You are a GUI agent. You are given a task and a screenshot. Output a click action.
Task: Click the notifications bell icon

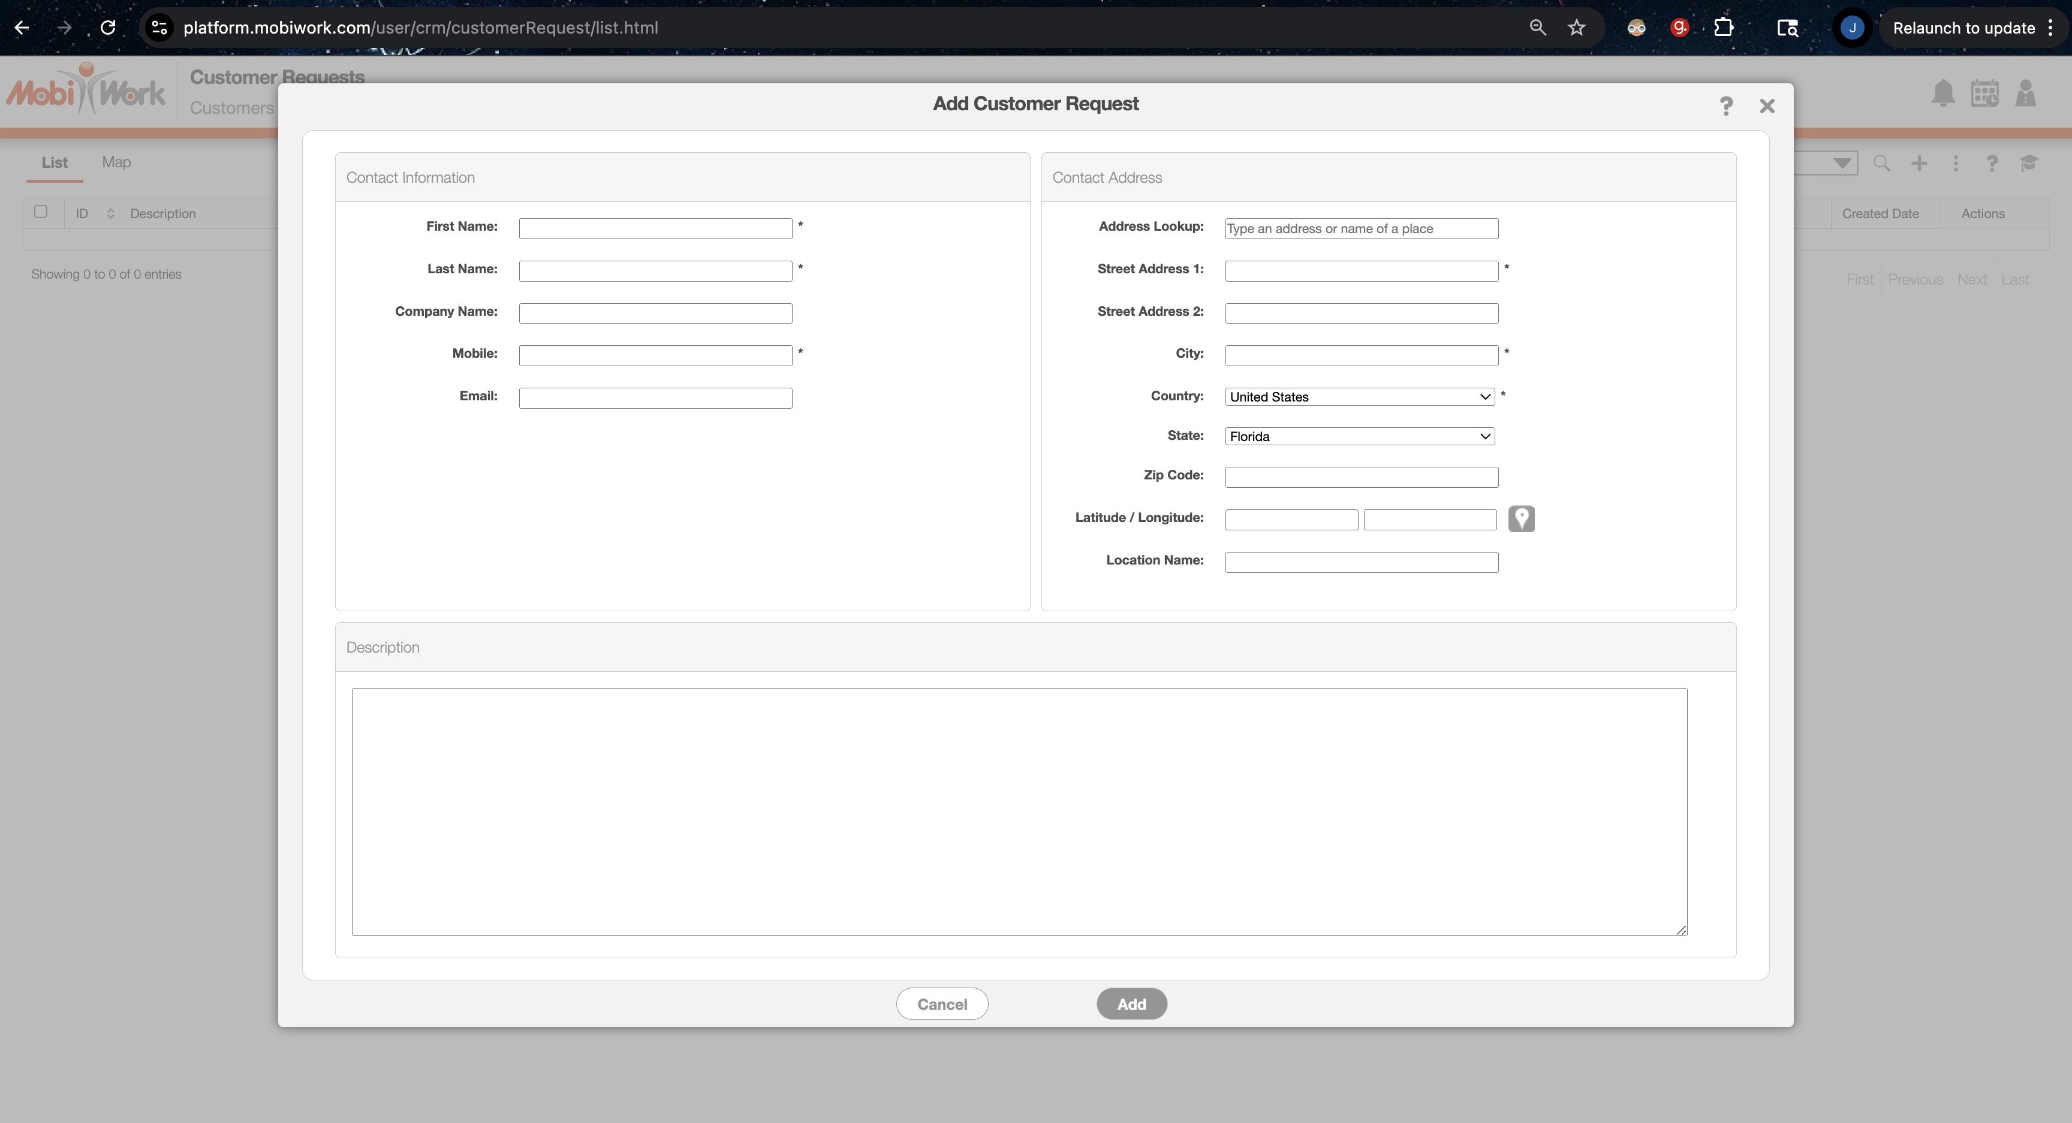pyautogui.click(x=1943, y=93)
